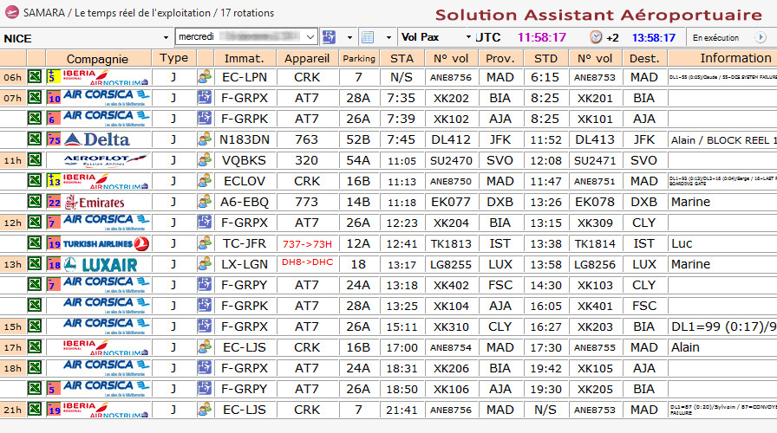Click the passenger icon in the TC-JFR row

point(204,243)
